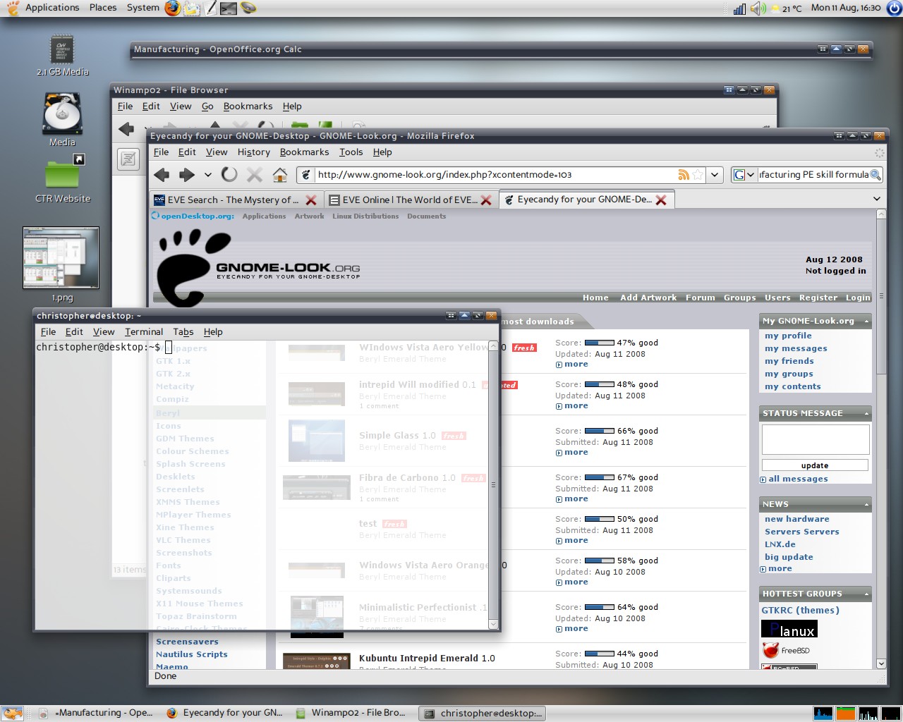
Task: Close the Eyecandy for your GNOME-De... tab
Action: coord(661,200)
